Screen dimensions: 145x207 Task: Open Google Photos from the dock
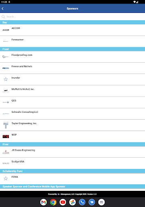point(72,202)
